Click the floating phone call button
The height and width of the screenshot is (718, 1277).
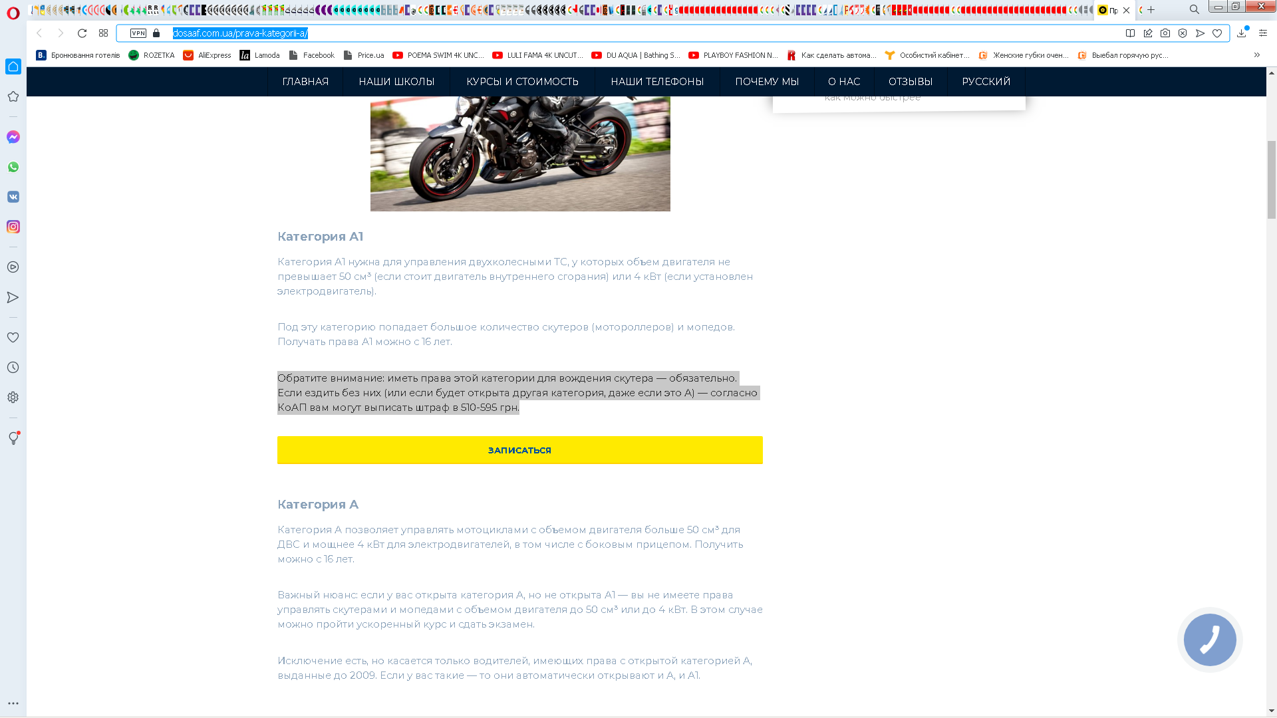pos(1210,640)
